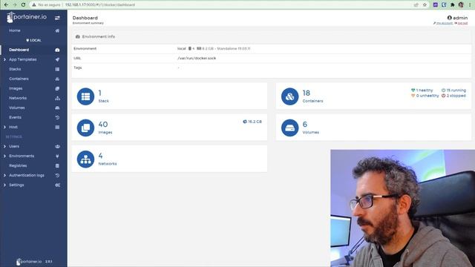Click the browser extensions puzzle icon
The width and height of the screenshot is (475, 267).
pos(452,5)
